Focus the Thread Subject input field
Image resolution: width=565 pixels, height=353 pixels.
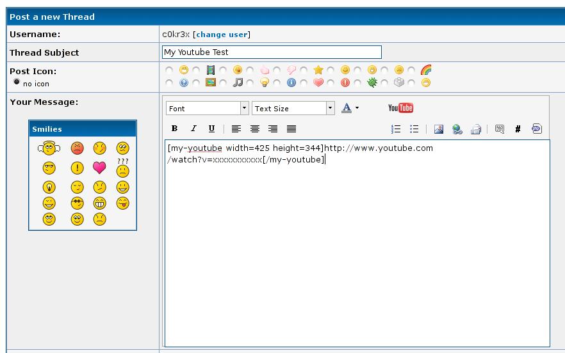point(272,52)
